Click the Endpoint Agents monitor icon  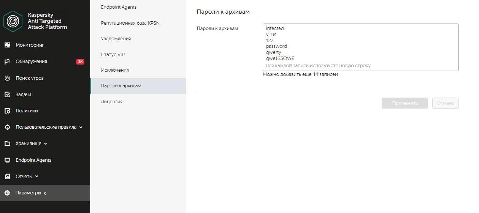coord(7,160)
